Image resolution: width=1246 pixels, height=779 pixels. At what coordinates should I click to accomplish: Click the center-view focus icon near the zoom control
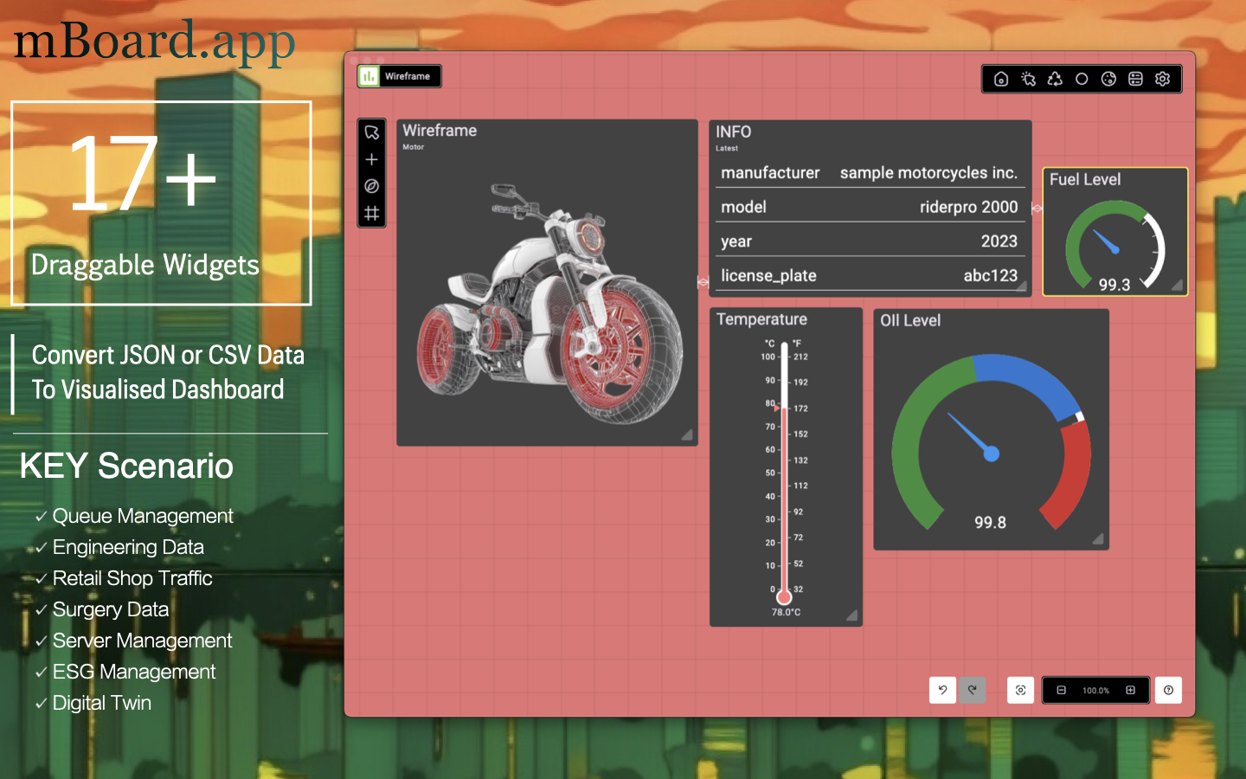(1020, 690)
